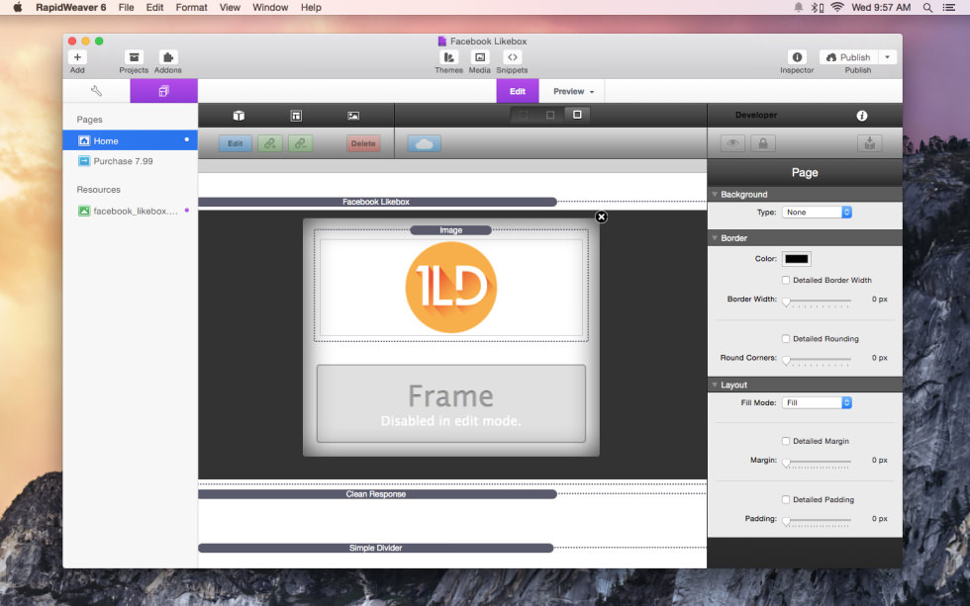Click the Border Width slider
Screen dimensions: 970x606
(x=818, y=301)
